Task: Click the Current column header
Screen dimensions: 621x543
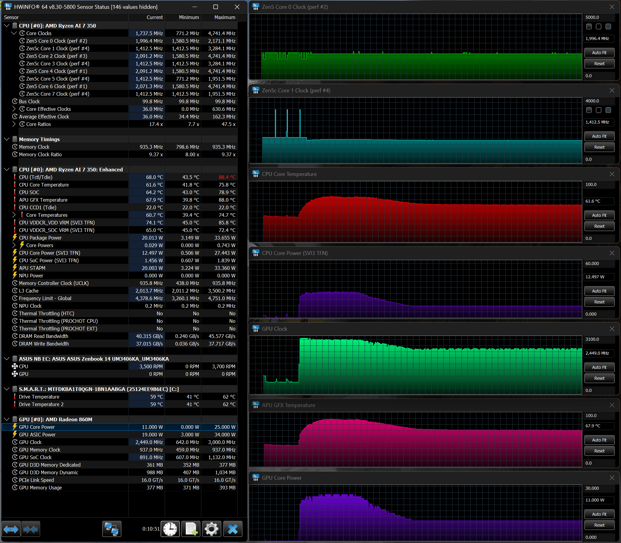Action: (x=154, y=17)
